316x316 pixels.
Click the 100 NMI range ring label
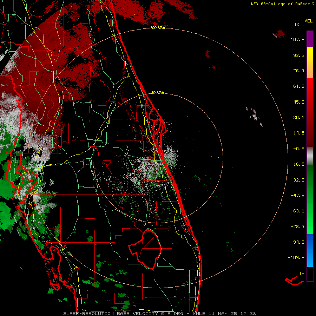coord(158,28)
